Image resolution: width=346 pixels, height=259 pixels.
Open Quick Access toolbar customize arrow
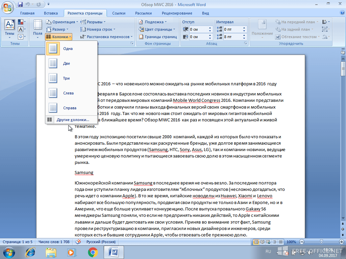pos(48,4)
